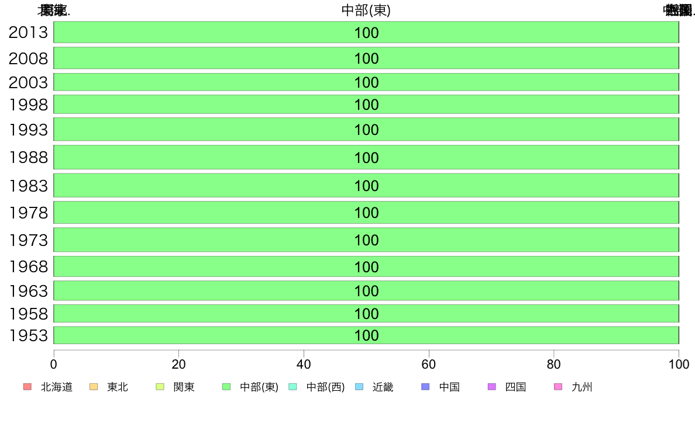
Task: Click the 中部(東) header label above bars
Action: [366, 10]
